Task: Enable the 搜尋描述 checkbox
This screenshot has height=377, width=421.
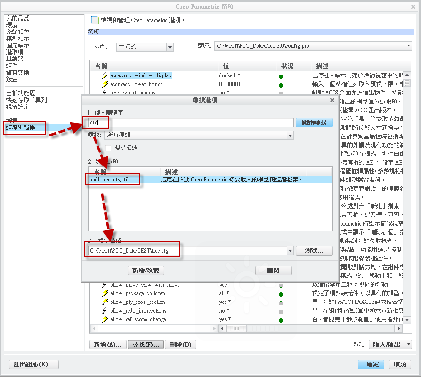Action: 108,148
